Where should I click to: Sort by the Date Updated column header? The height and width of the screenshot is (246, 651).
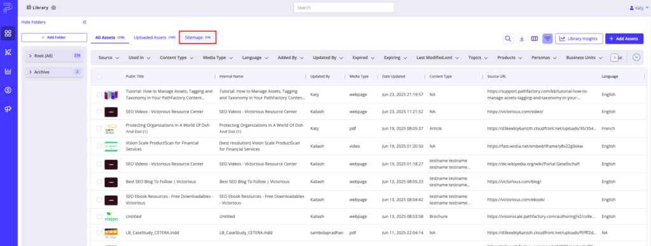pos(393,77)
